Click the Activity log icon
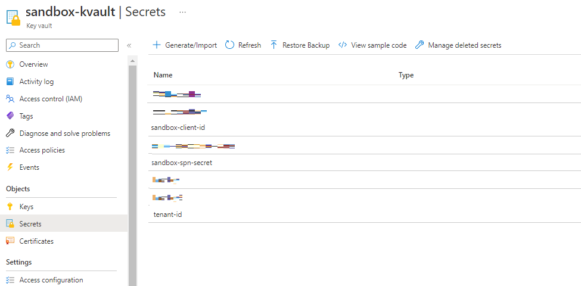 click(x=10, y=82)
